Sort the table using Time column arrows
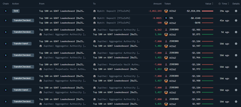241x107 pixels. (x=228, y=4)
